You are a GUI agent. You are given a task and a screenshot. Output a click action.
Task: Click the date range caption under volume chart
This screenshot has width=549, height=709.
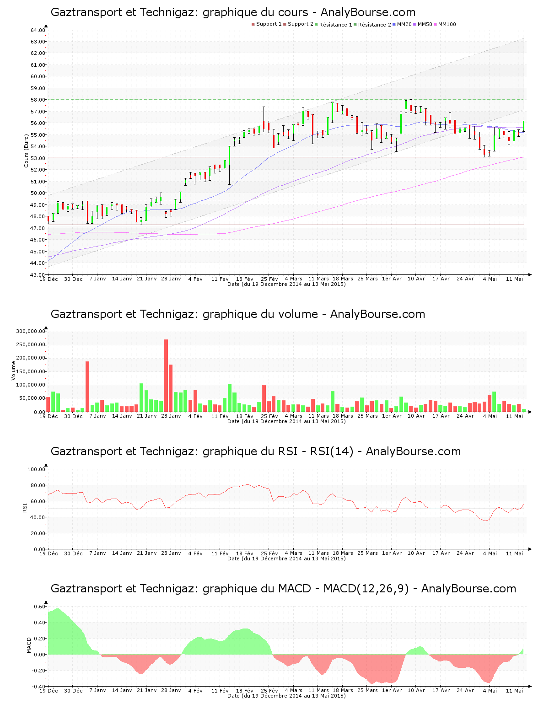[286, 421]
